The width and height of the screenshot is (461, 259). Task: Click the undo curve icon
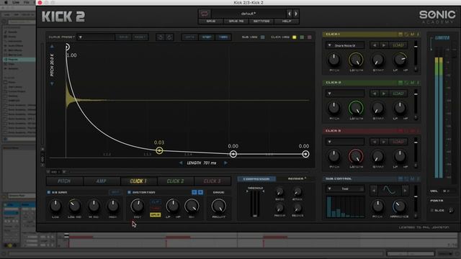(x=160, y=37)
